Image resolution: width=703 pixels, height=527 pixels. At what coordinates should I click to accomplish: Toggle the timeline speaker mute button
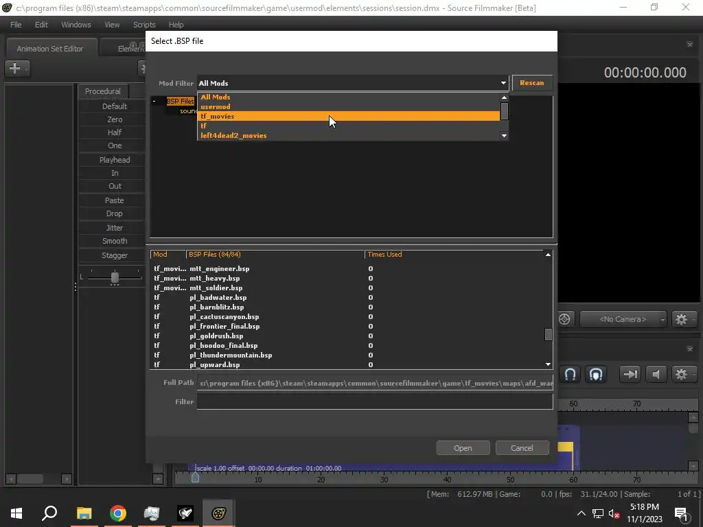click(x=656, y=374)
